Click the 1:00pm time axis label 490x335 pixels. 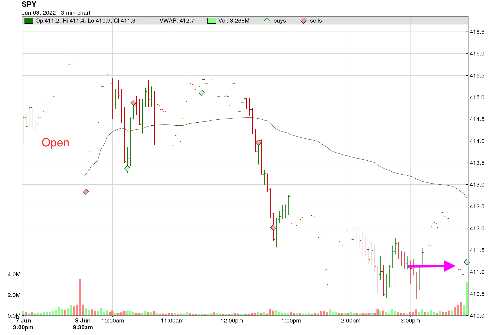pos(291,321)
